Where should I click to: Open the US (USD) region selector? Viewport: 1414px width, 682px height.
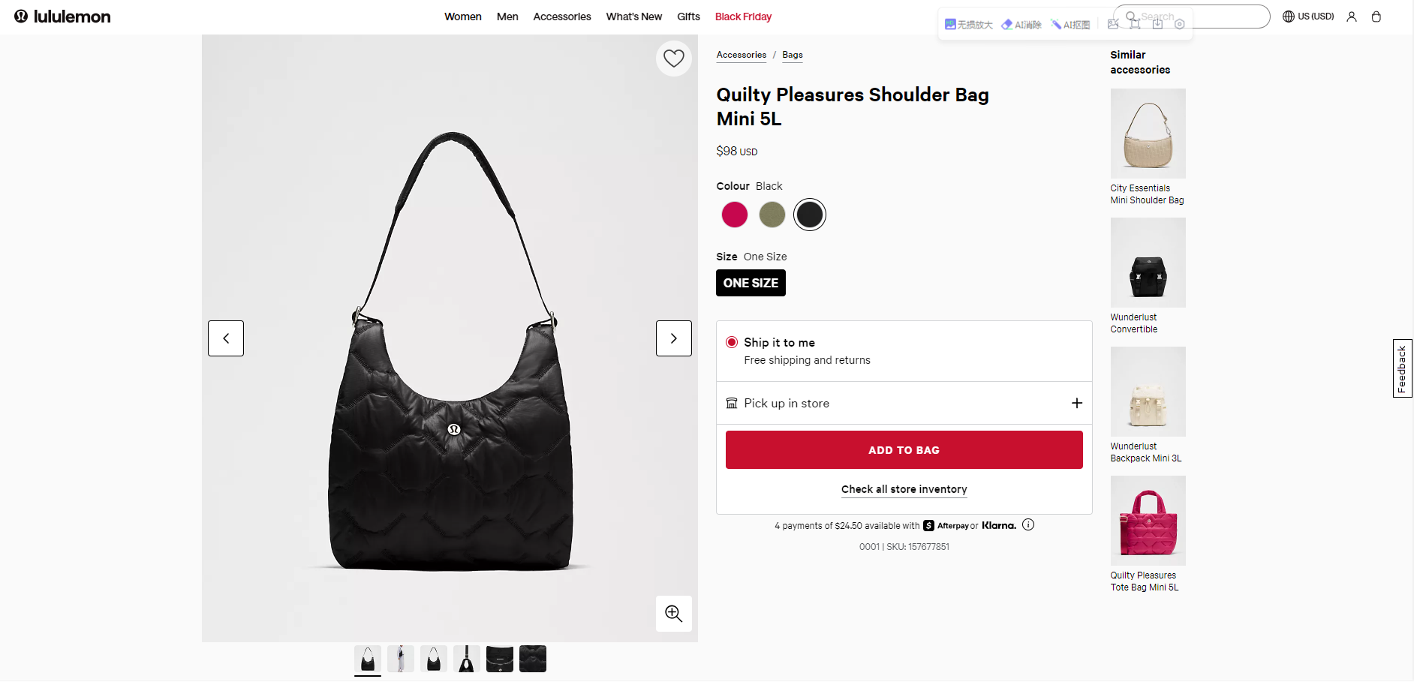1308,17
